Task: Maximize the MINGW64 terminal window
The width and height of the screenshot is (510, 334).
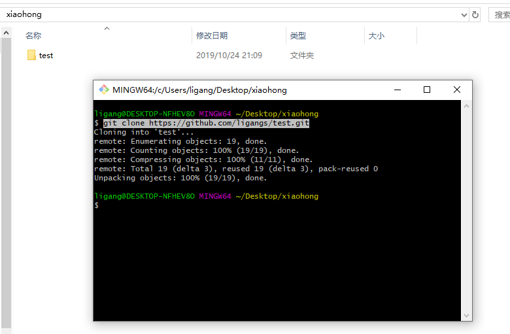Action: pyautogui.click(x=427, y=90)
